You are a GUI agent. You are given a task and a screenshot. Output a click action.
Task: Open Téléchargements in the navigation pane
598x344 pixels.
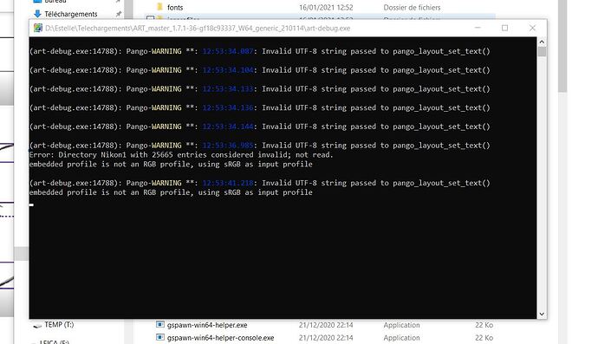tap(70, 14)
